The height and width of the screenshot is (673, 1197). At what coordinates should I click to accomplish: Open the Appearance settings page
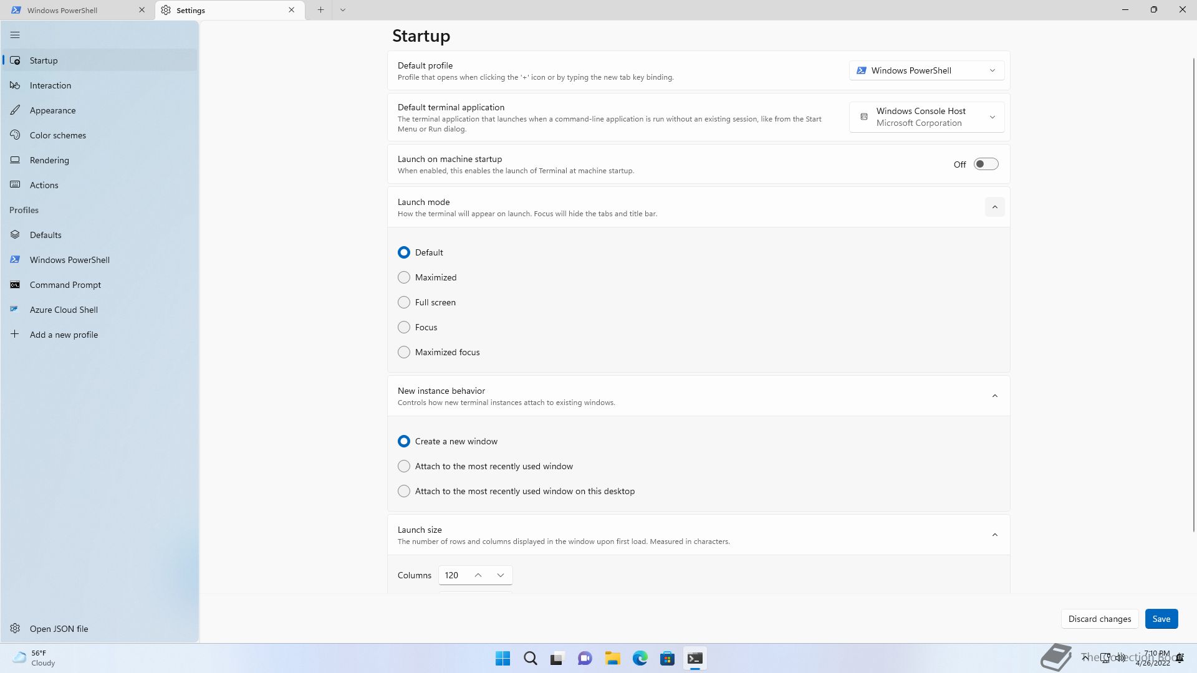coord(100,110)
